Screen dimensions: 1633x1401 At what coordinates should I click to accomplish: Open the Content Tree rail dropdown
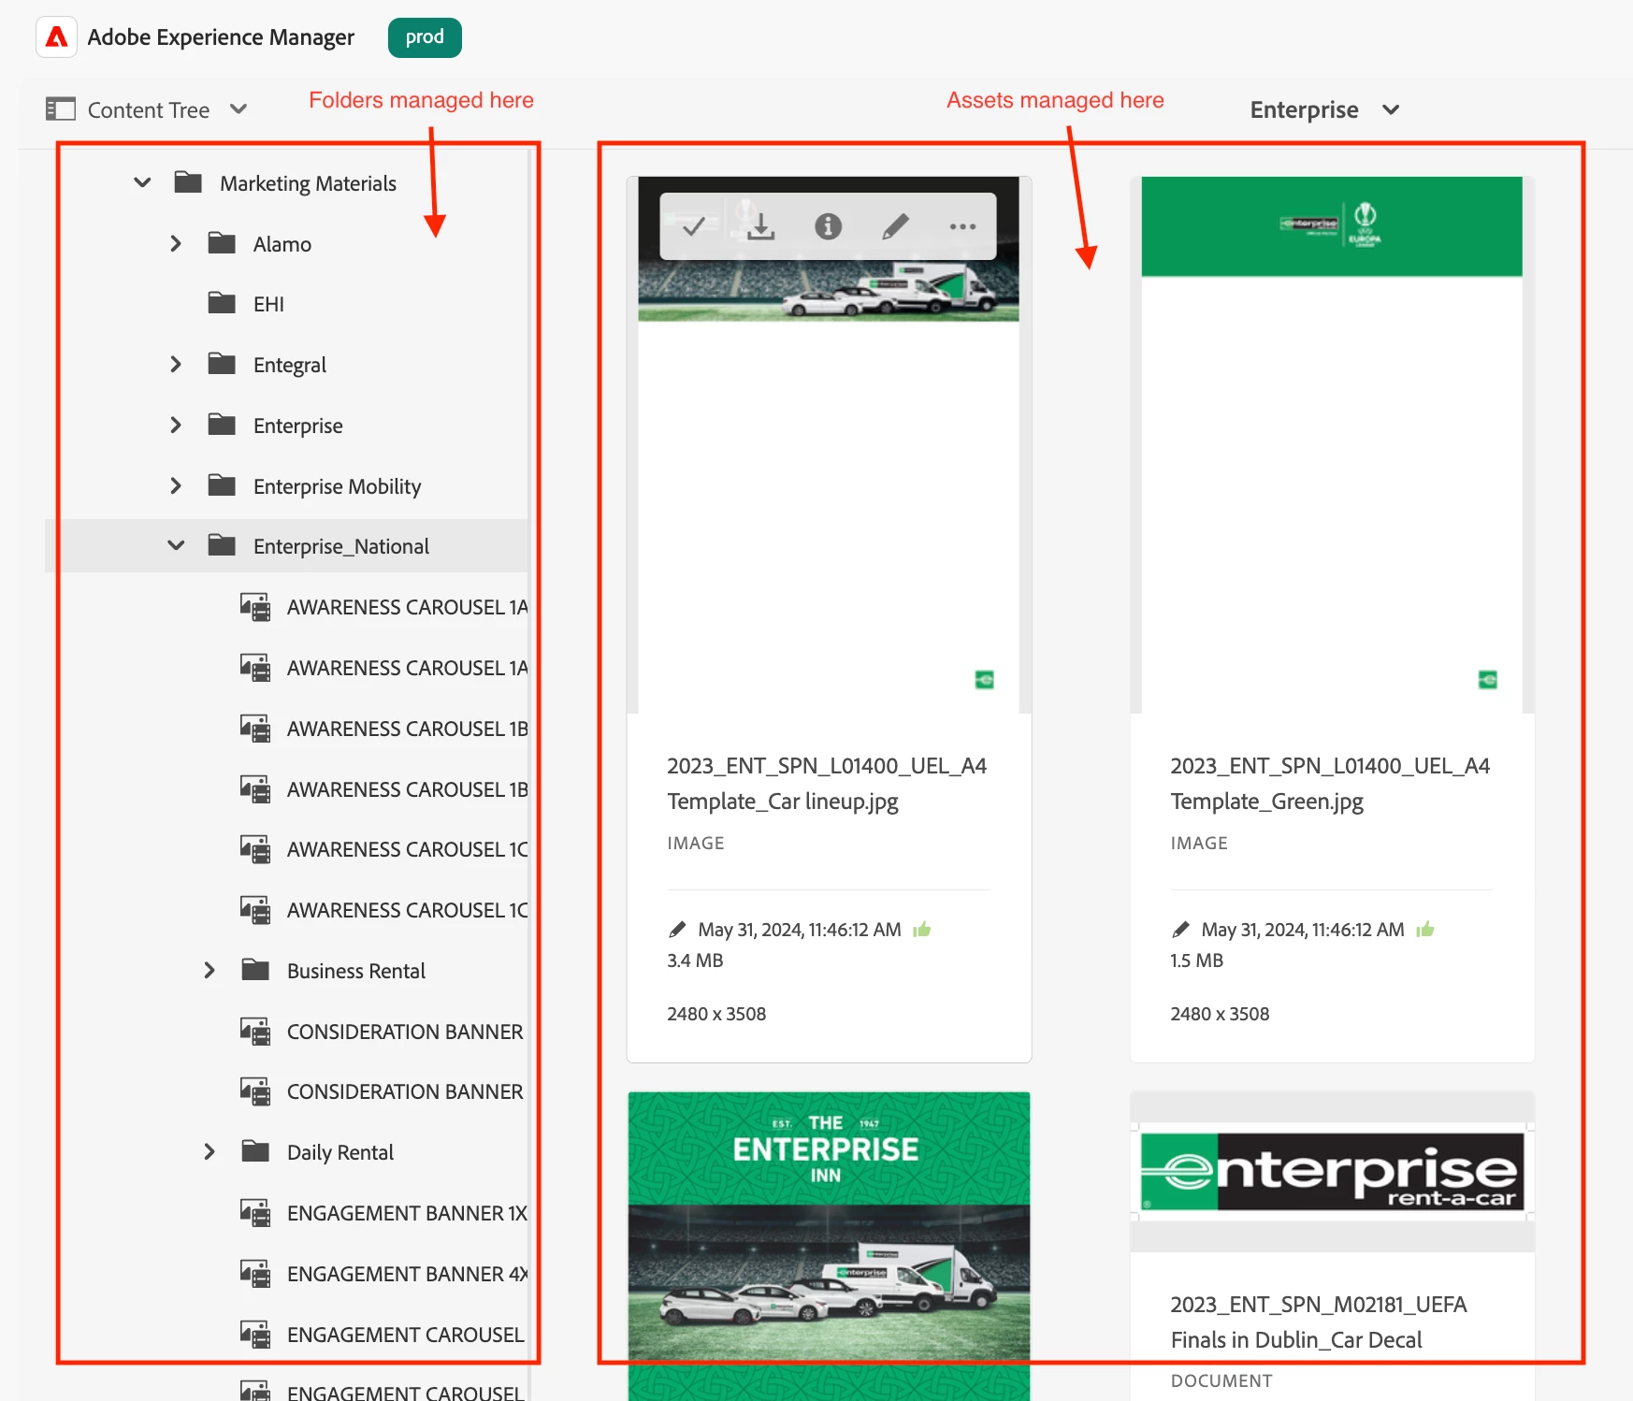(238, 109)
